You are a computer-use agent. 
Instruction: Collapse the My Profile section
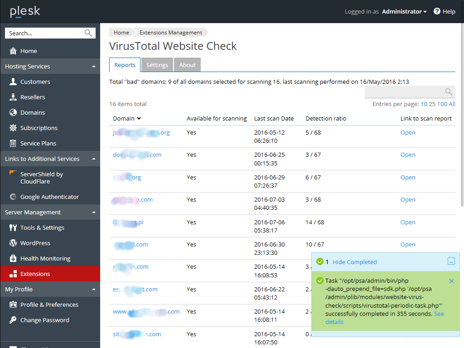[94, 289]
